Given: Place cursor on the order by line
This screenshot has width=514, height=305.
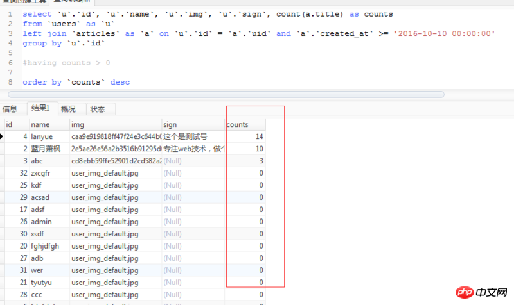Looking at the screenshot, I should pyautogui.click(x=76, y=82).
